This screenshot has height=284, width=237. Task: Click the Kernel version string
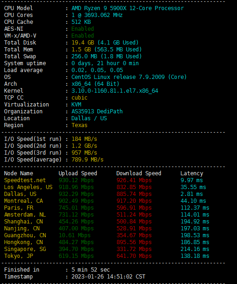pyautogui.click(x=115, y=91)
